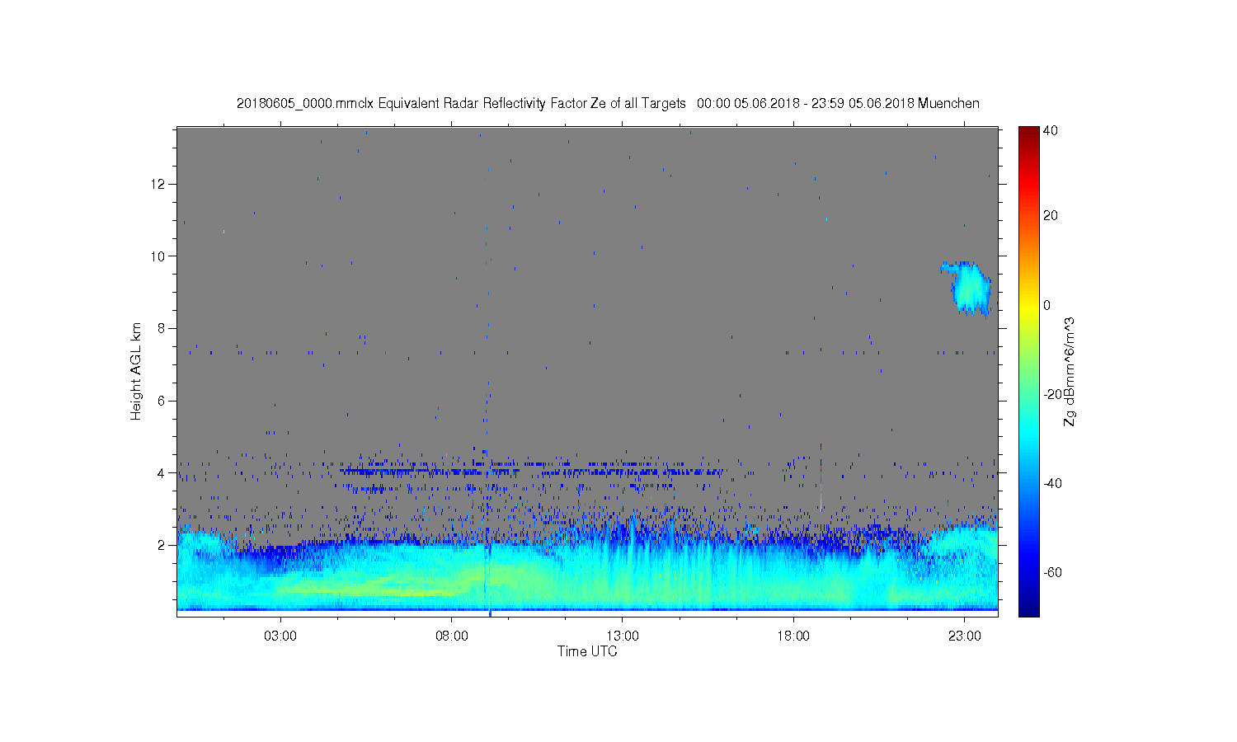This screenshot has width=1237, height=742.
Task: Click the height tick label 10
Action: pyautogui.click(x=159, y=256)
